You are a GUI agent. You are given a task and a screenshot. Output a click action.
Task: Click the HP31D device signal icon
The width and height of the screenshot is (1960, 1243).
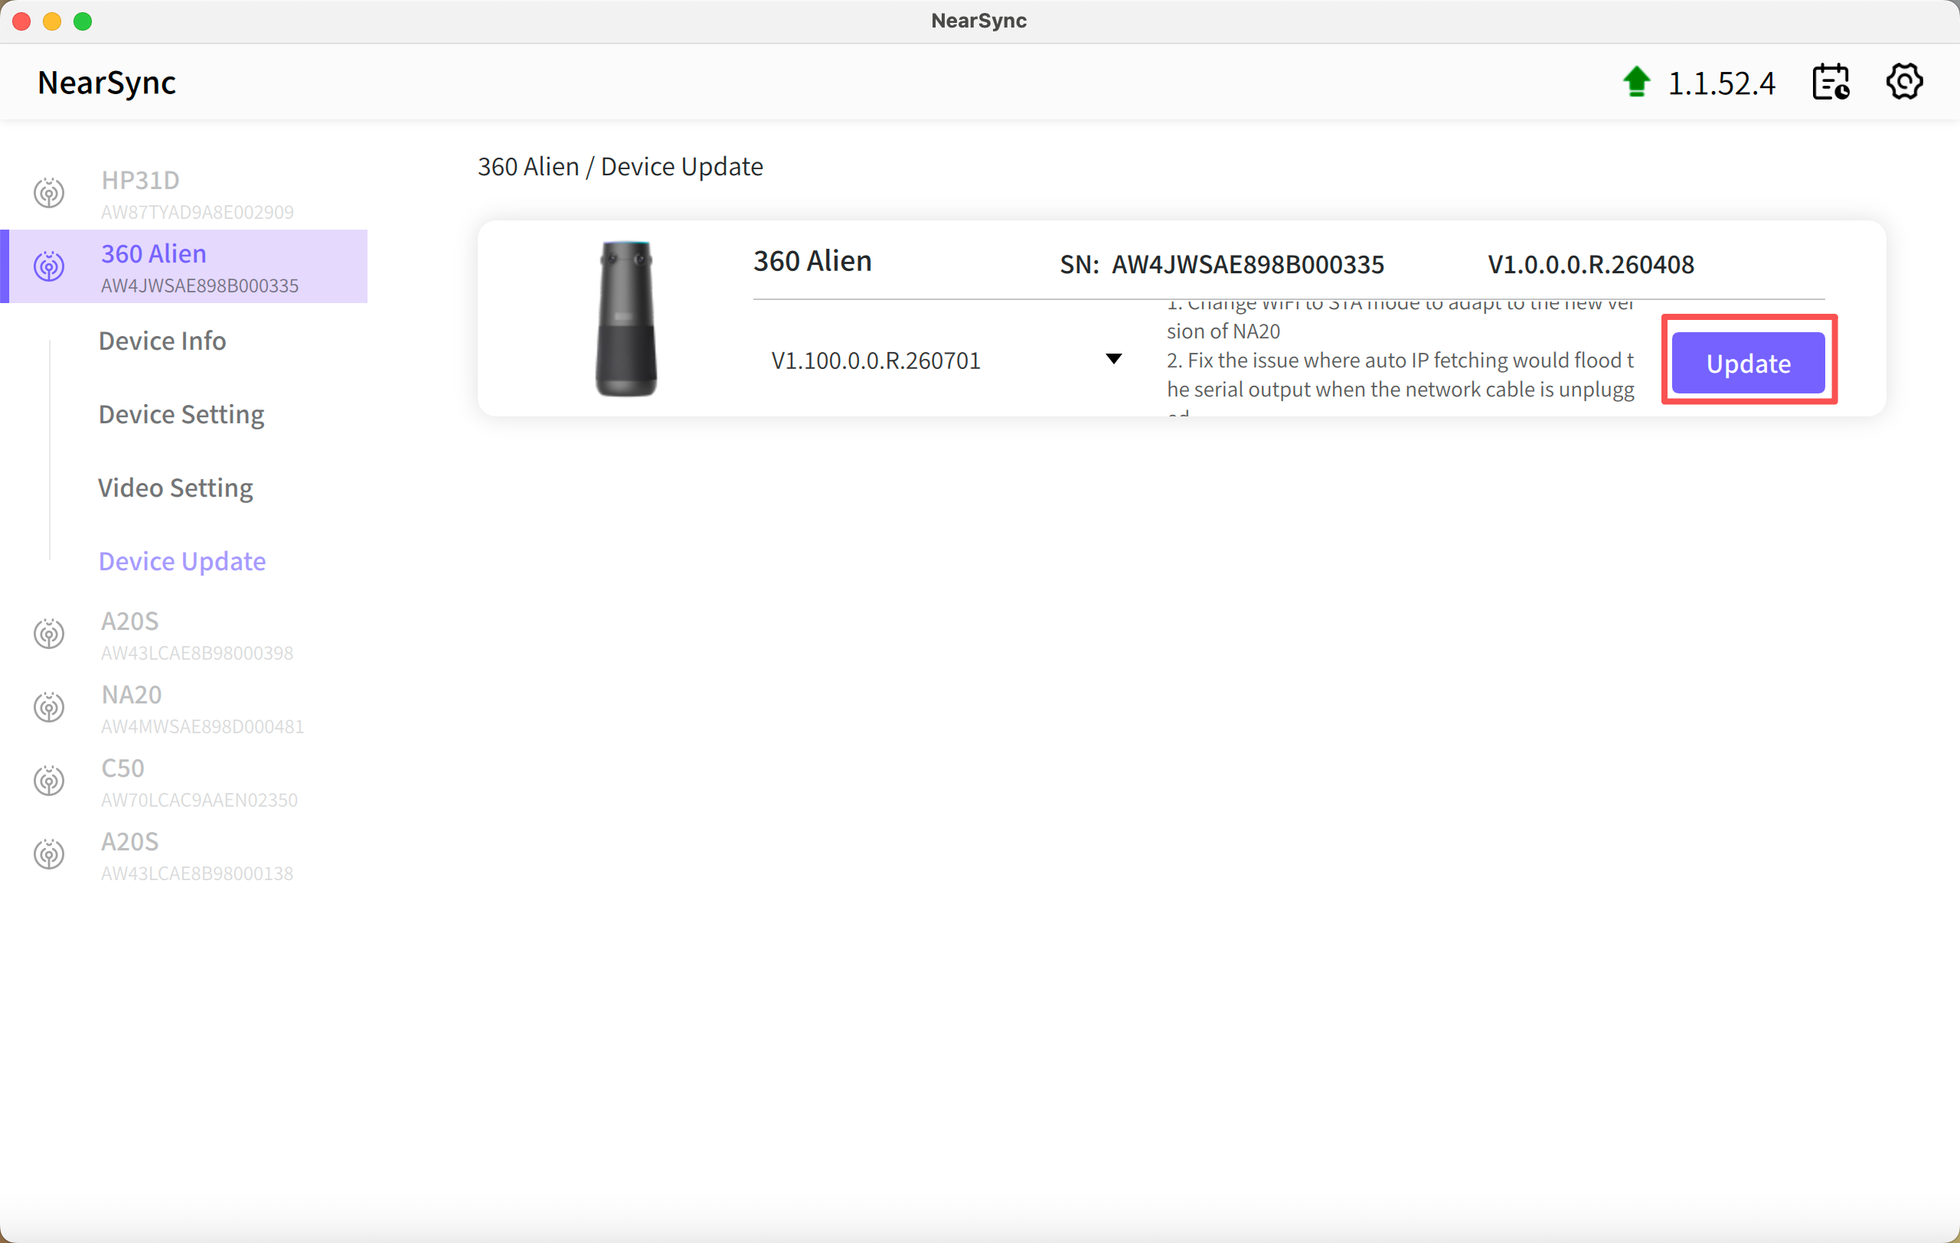point(49,193)
